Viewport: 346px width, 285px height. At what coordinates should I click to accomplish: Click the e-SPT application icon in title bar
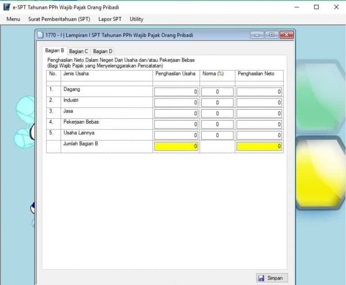(x=7, y=7)
